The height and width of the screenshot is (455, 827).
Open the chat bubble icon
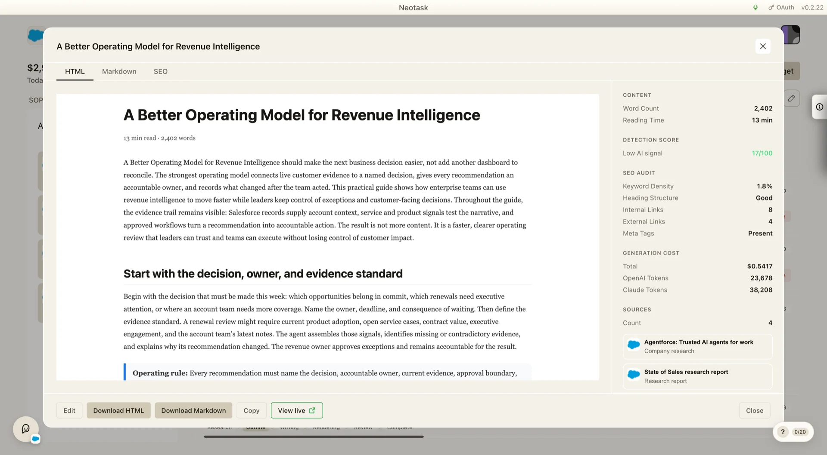pos(25,429)
